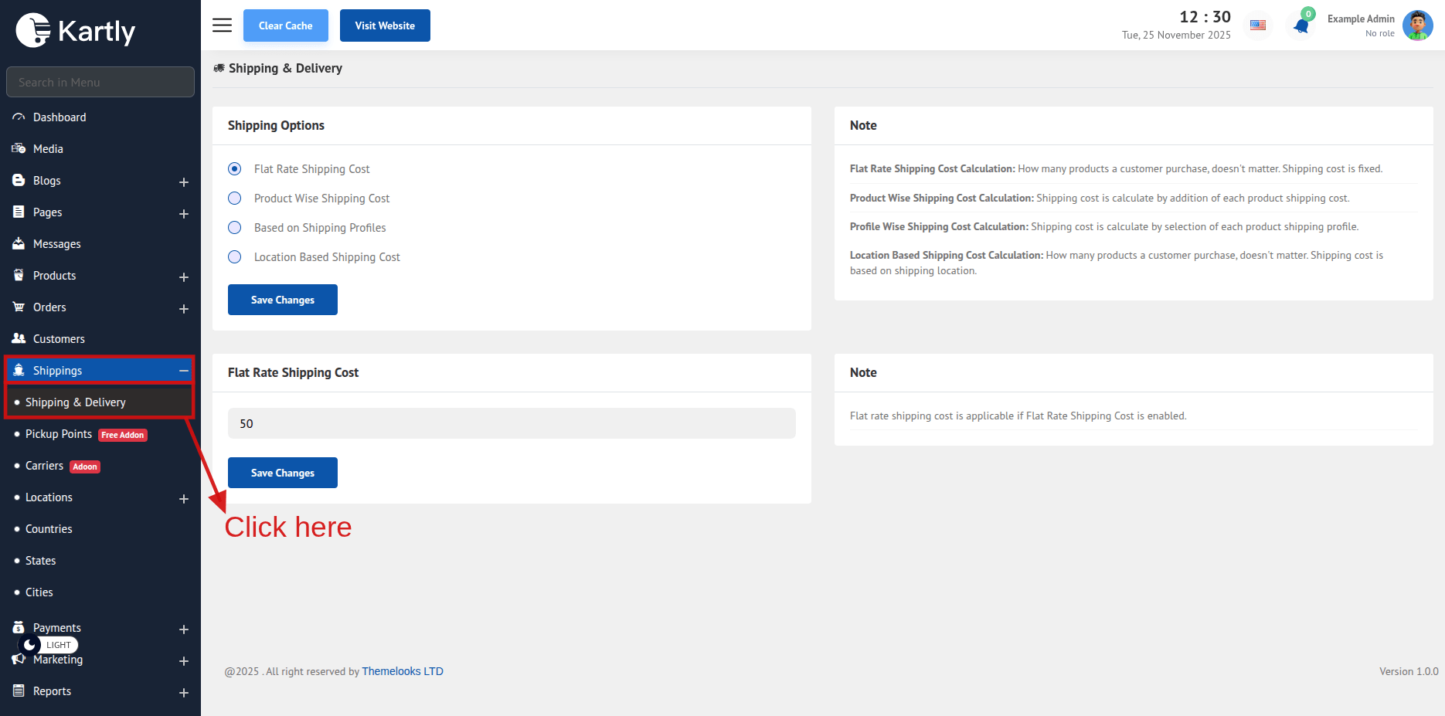The height and width of the screenshot is (716, 1445).
Task: Click the US flag language icon
Action: [x=1258, y=25]
